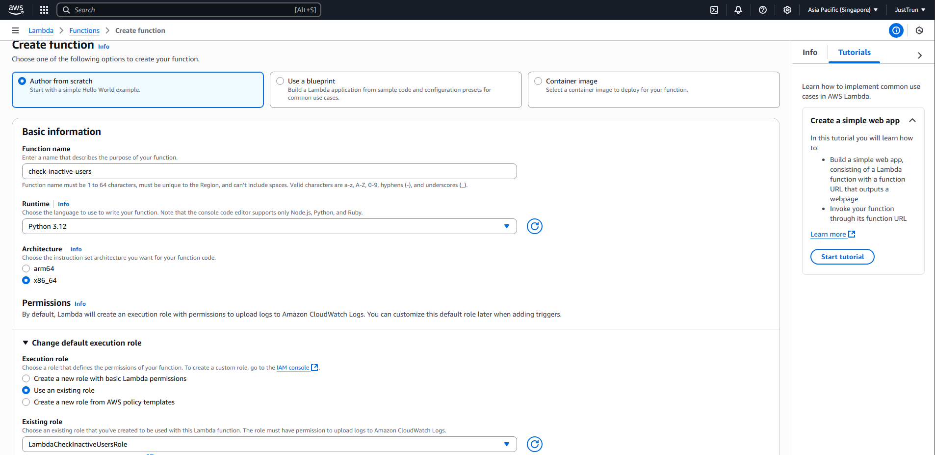Collapse Create a simple web app tutorial
This screenshot has height=455, width=935.
[x=912, y=120]
